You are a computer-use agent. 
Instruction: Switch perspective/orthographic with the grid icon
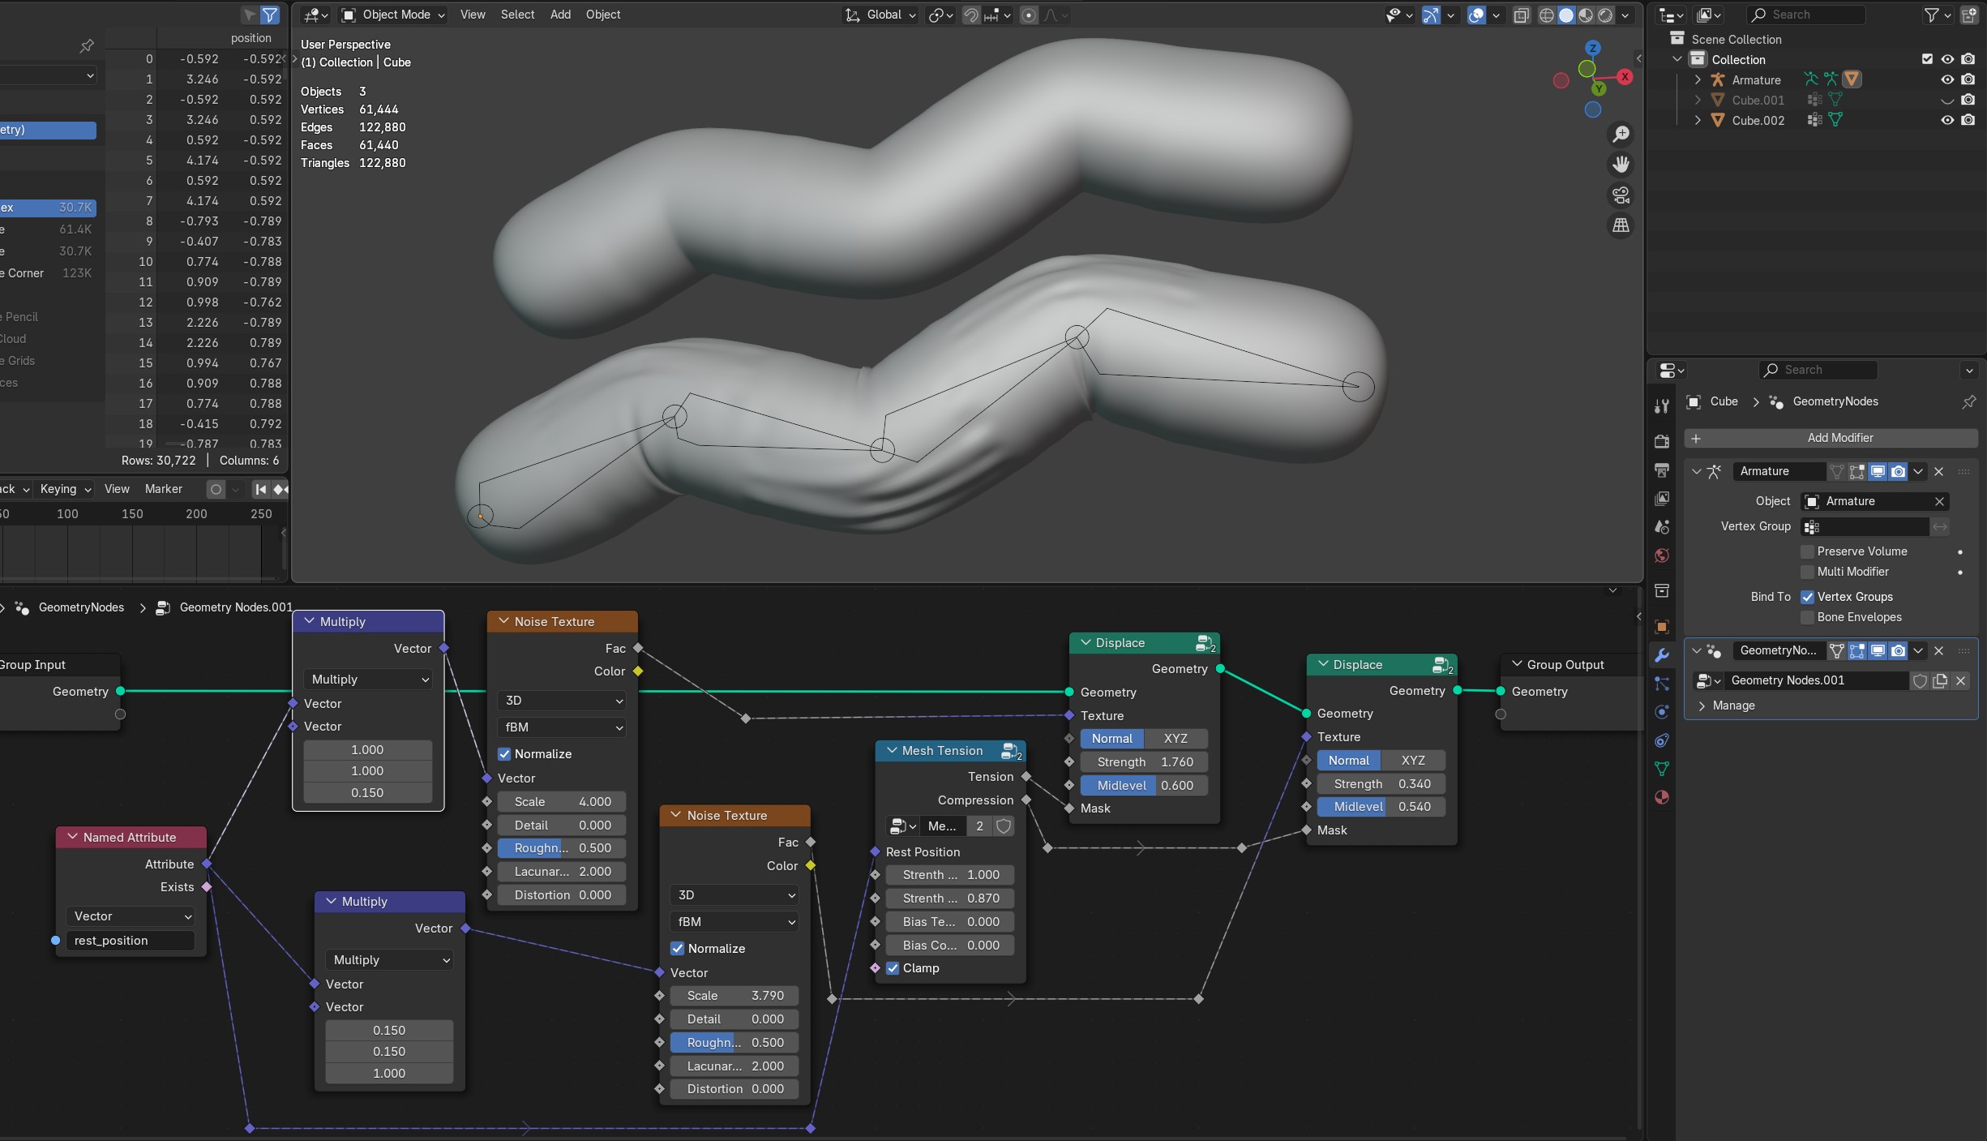coord(1621,225)
